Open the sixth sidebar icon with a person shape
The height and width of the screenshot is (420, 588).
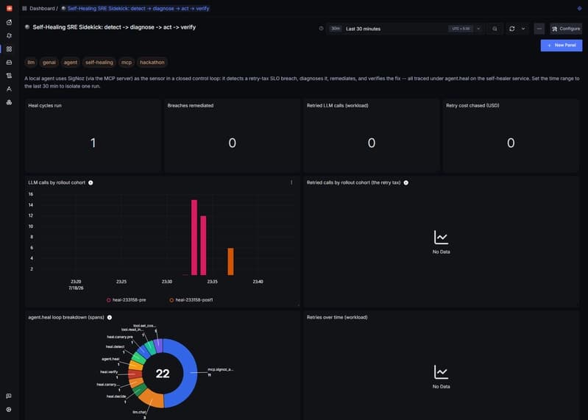click(x=9, y=89)
